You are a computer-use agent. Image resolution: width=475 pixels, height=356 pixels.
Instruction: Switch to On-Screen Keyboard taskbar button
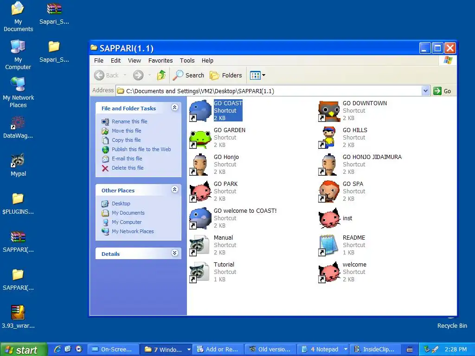(x=113, y=350)
